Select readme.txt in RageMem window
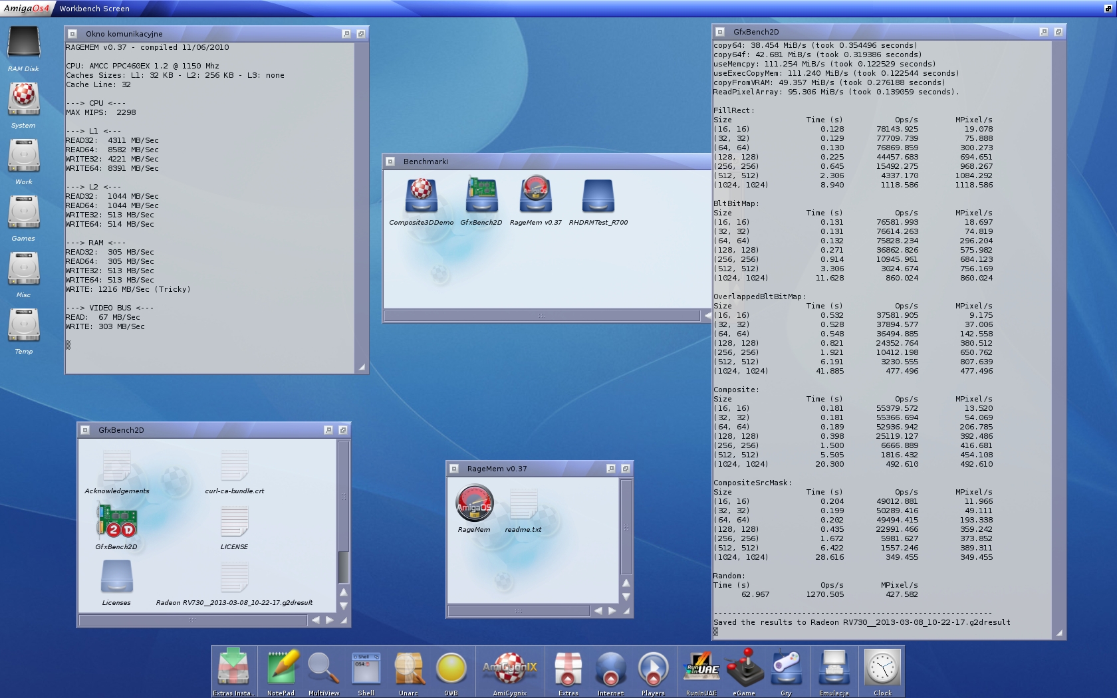Image resolution: width=1117 pixels, height=698 pixels. click(523, 505)
